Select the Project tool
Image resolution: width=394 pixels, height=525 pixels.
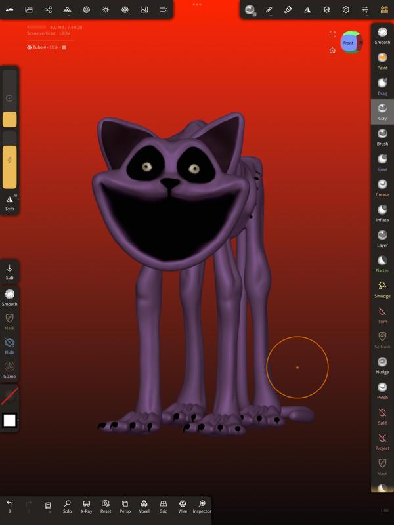[x=382, y=442]
